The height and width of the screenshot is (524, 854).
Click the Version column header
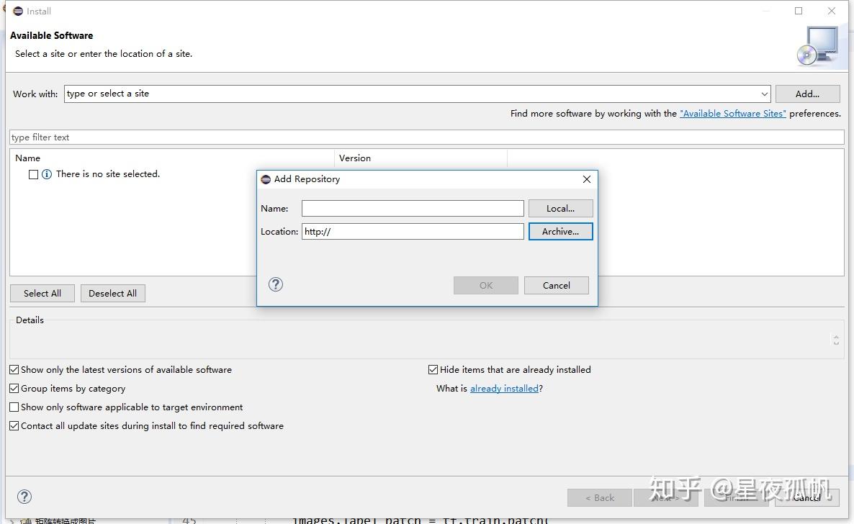tap(421, 158)
